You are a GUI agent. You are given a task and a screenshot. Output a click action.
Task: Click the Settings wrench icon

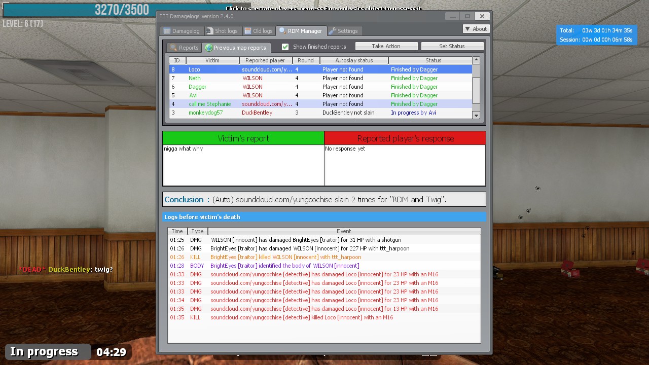[x=333, y=31]
